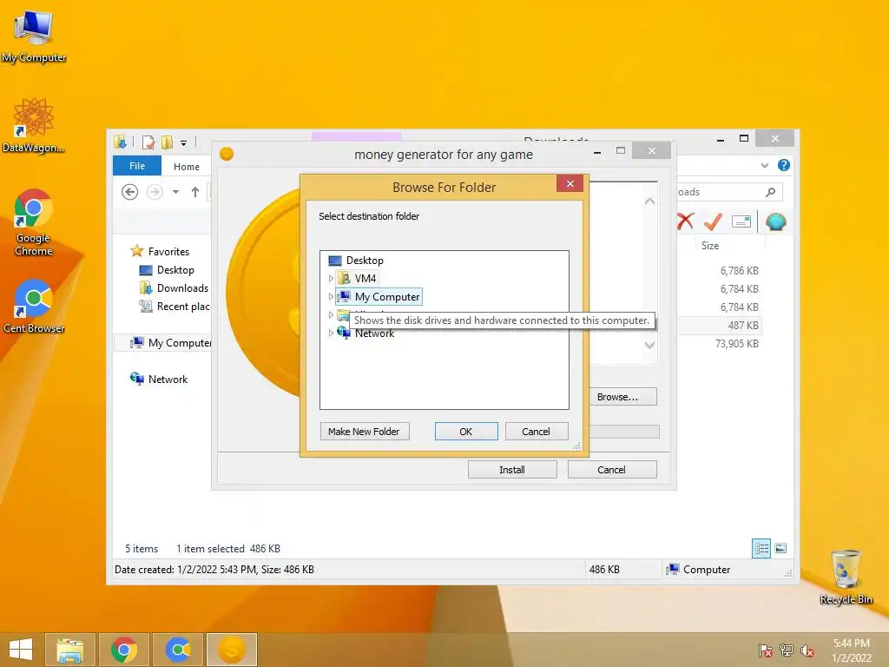This screenshot has height=667, width=889.
Task: Select My Computer in folder tree
Action: 379,297
